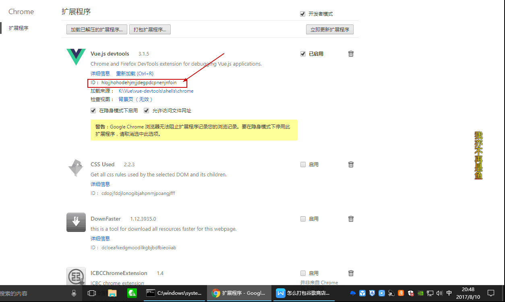Delete DownFaster using its trash icon
This screenshot has height=302, width=505.
[x=351, y=219]
